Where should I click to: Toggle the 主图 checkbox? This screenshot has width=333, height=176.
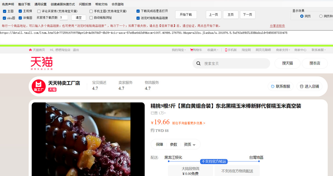click(5, 11)
